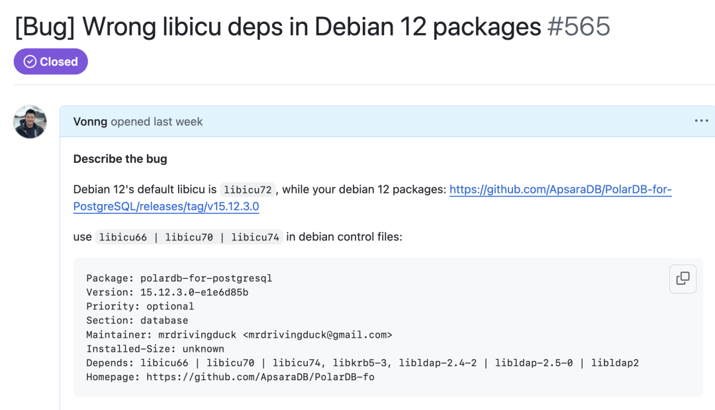This screenshot has height=410, width=715.
Task: Visit the Vonng username link
Action: (90, 122)
